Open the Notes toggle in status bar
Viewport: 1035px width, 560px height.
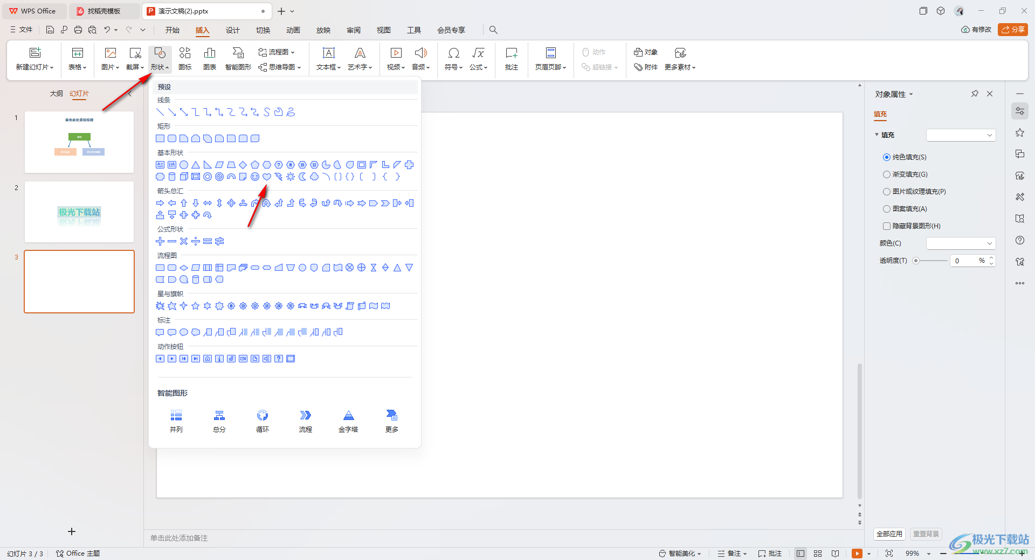coord(733,554)
